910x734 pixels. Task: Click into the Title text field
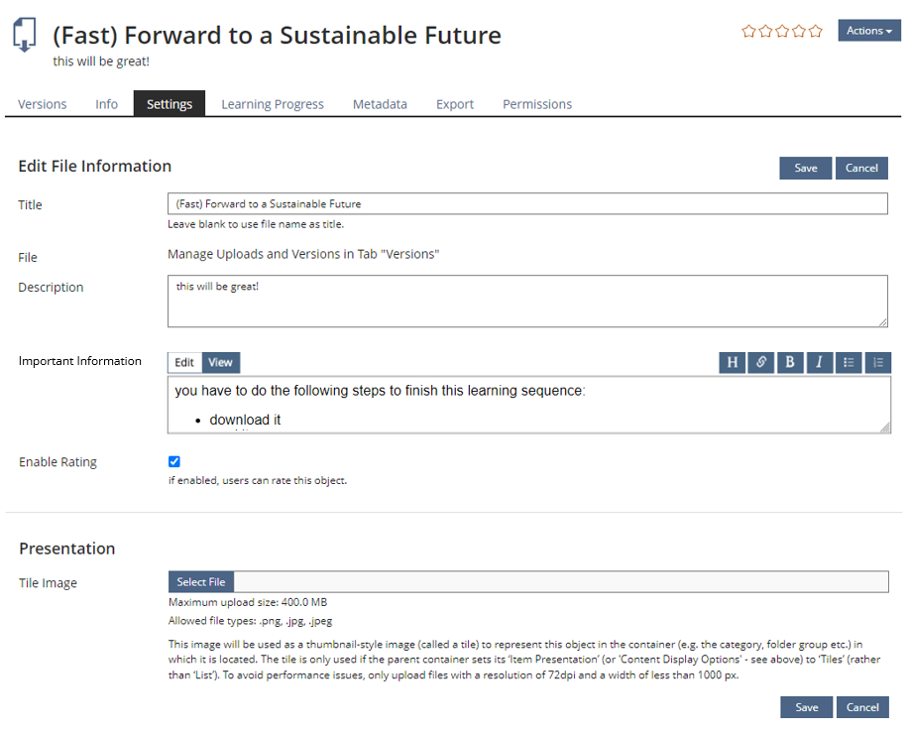tap(527, 203)
